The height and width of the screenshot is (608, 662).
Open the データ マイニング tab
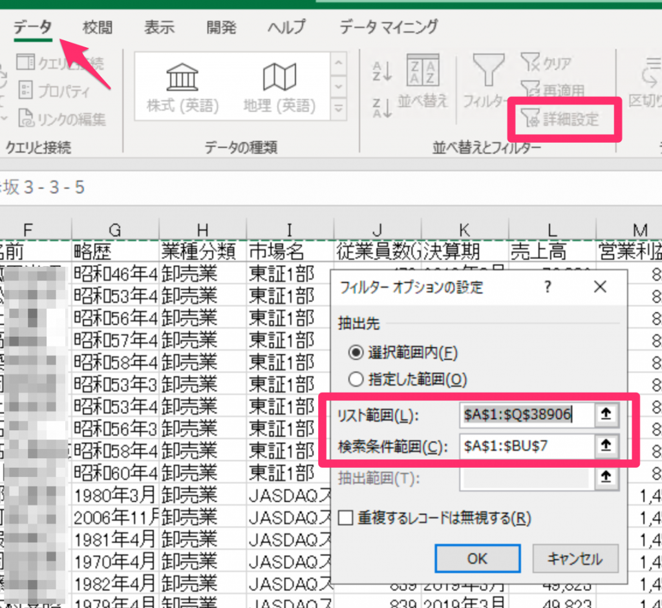389,27
